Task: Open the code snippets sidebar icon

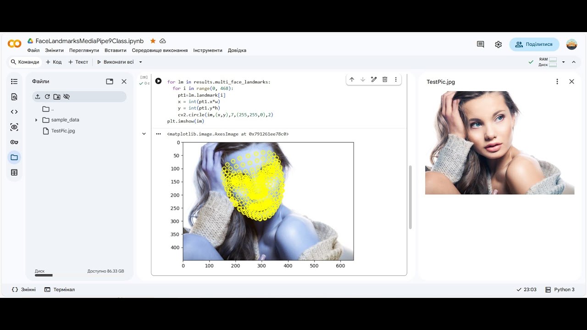Action: [x=14, y=112]
